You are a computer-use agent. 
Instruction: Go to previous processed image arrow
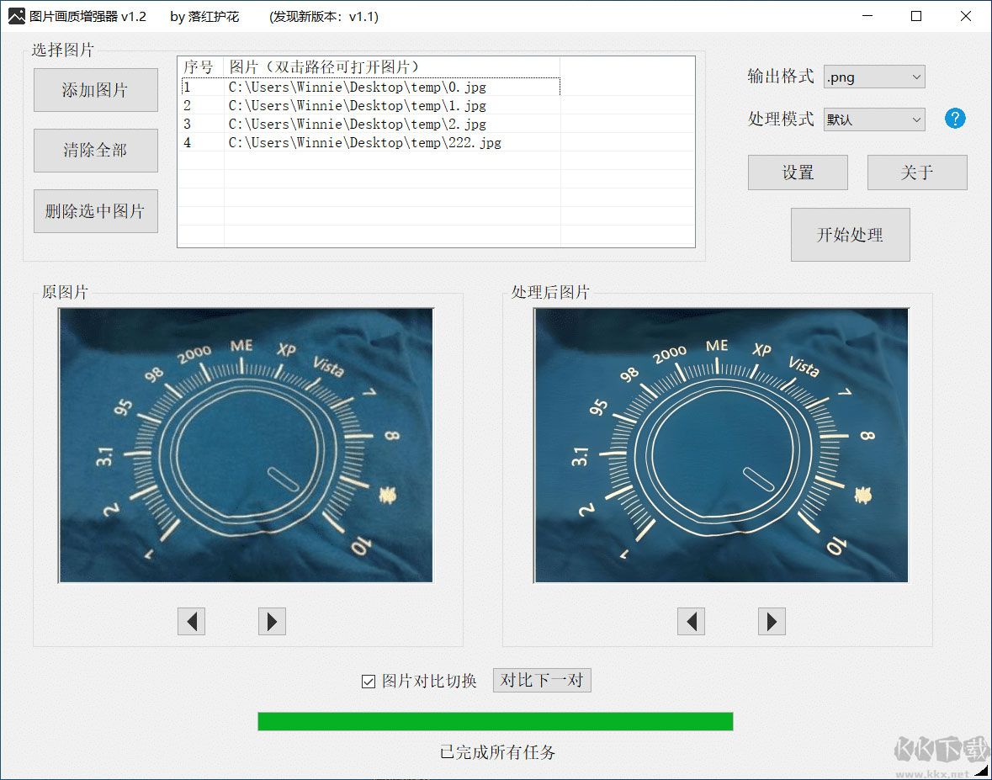pos(691,622)
